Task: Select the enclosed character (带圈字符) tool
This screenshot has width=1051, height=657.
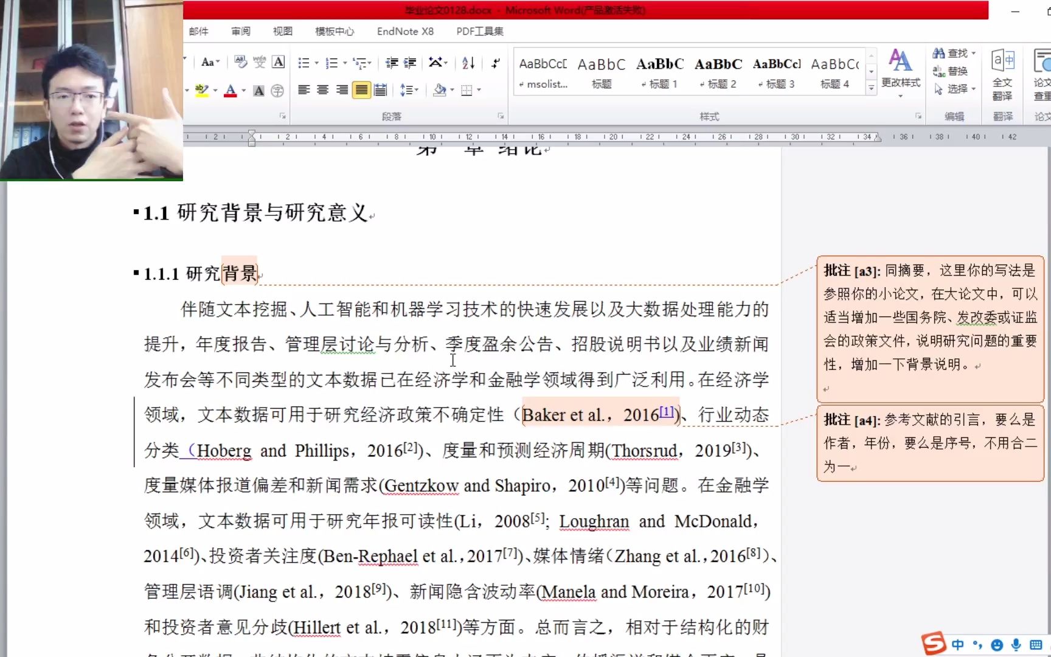Action: pos(277,91)
